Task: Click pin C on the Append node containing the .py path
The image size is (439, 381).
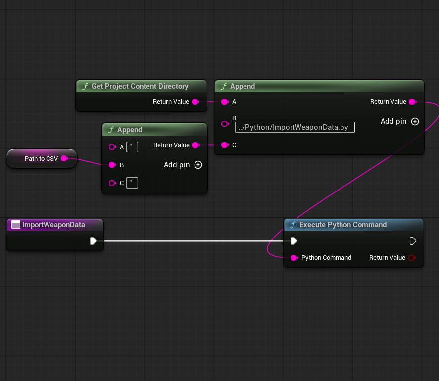Action: [225, 145]
